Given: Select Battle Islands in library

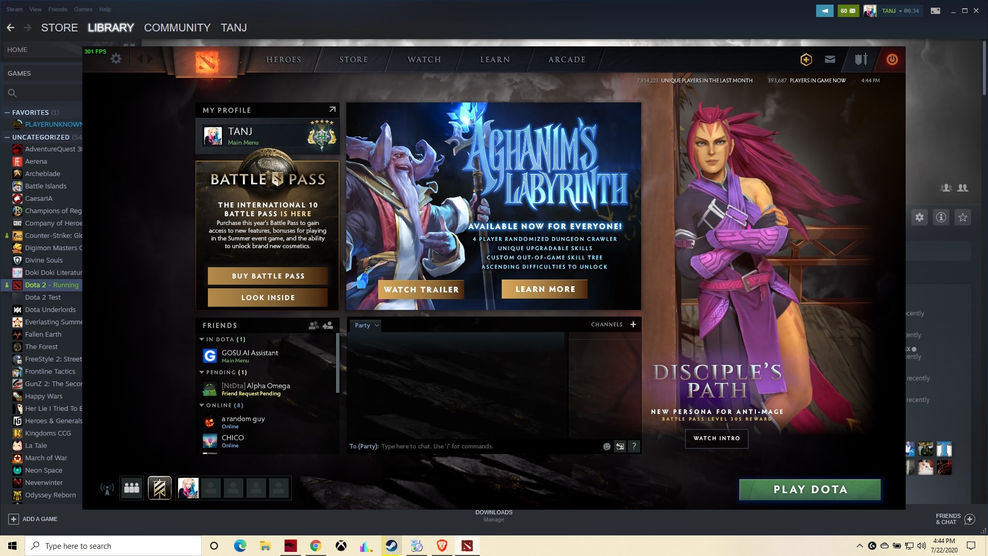Looking at the screenshot, I should pos(46,186).
